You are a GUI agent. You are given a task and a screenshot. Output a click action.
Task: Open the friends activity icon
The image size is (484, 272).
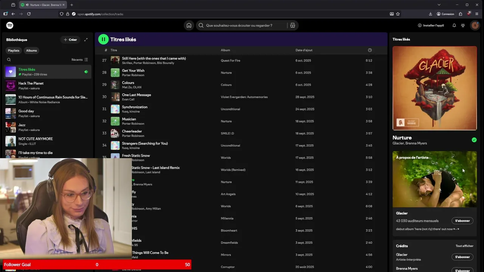click(463, 25)
